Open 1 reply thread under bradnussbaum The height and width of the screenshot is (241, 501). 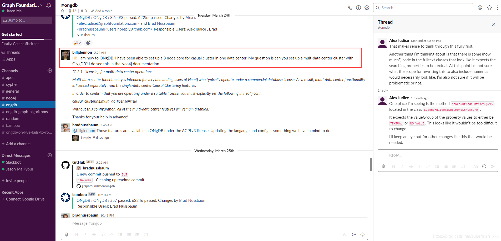86,138
